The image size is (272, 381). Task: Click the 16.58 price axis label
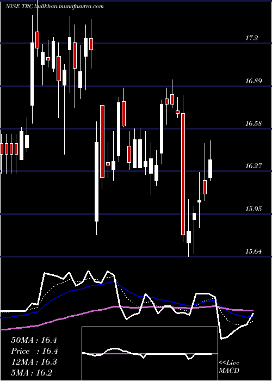[254, 123]
